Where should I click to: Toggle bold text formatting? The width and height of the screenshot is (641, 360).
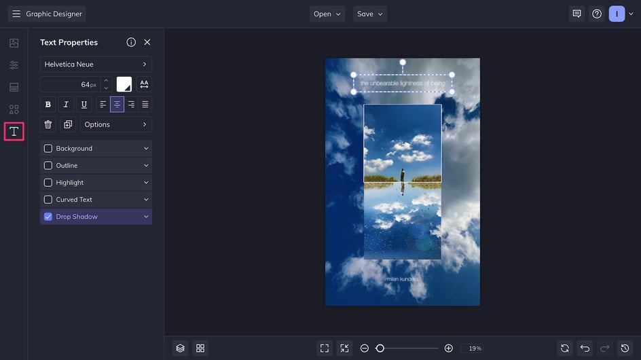pyautogui.click(x=48, y=105)
